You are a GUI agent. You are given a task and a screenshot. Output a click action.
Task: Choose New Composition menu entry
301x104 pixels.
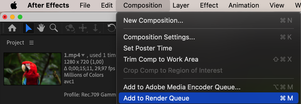point(153,20)
